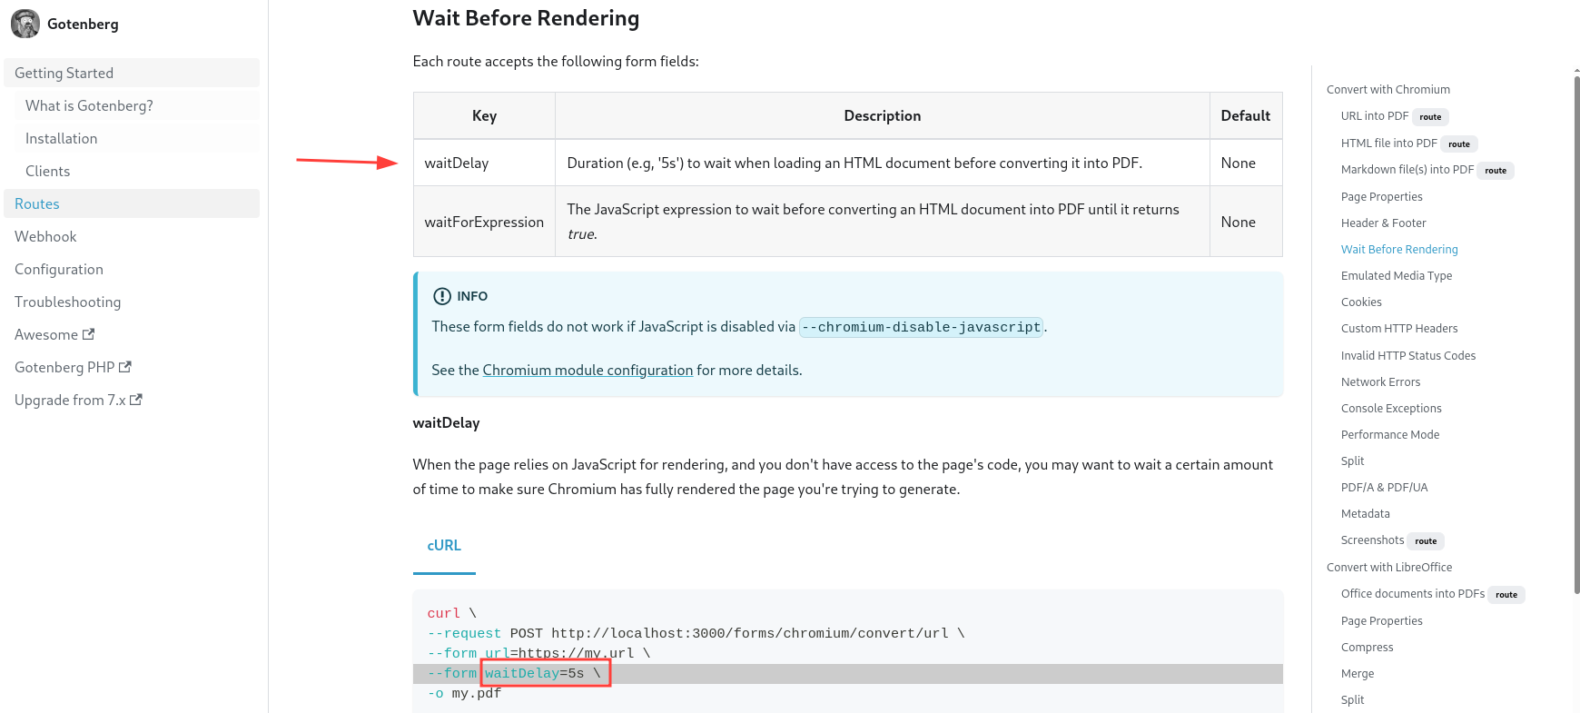Select the cURL tab
Viewport: 1580px width, 713px height.
[444, 546]
